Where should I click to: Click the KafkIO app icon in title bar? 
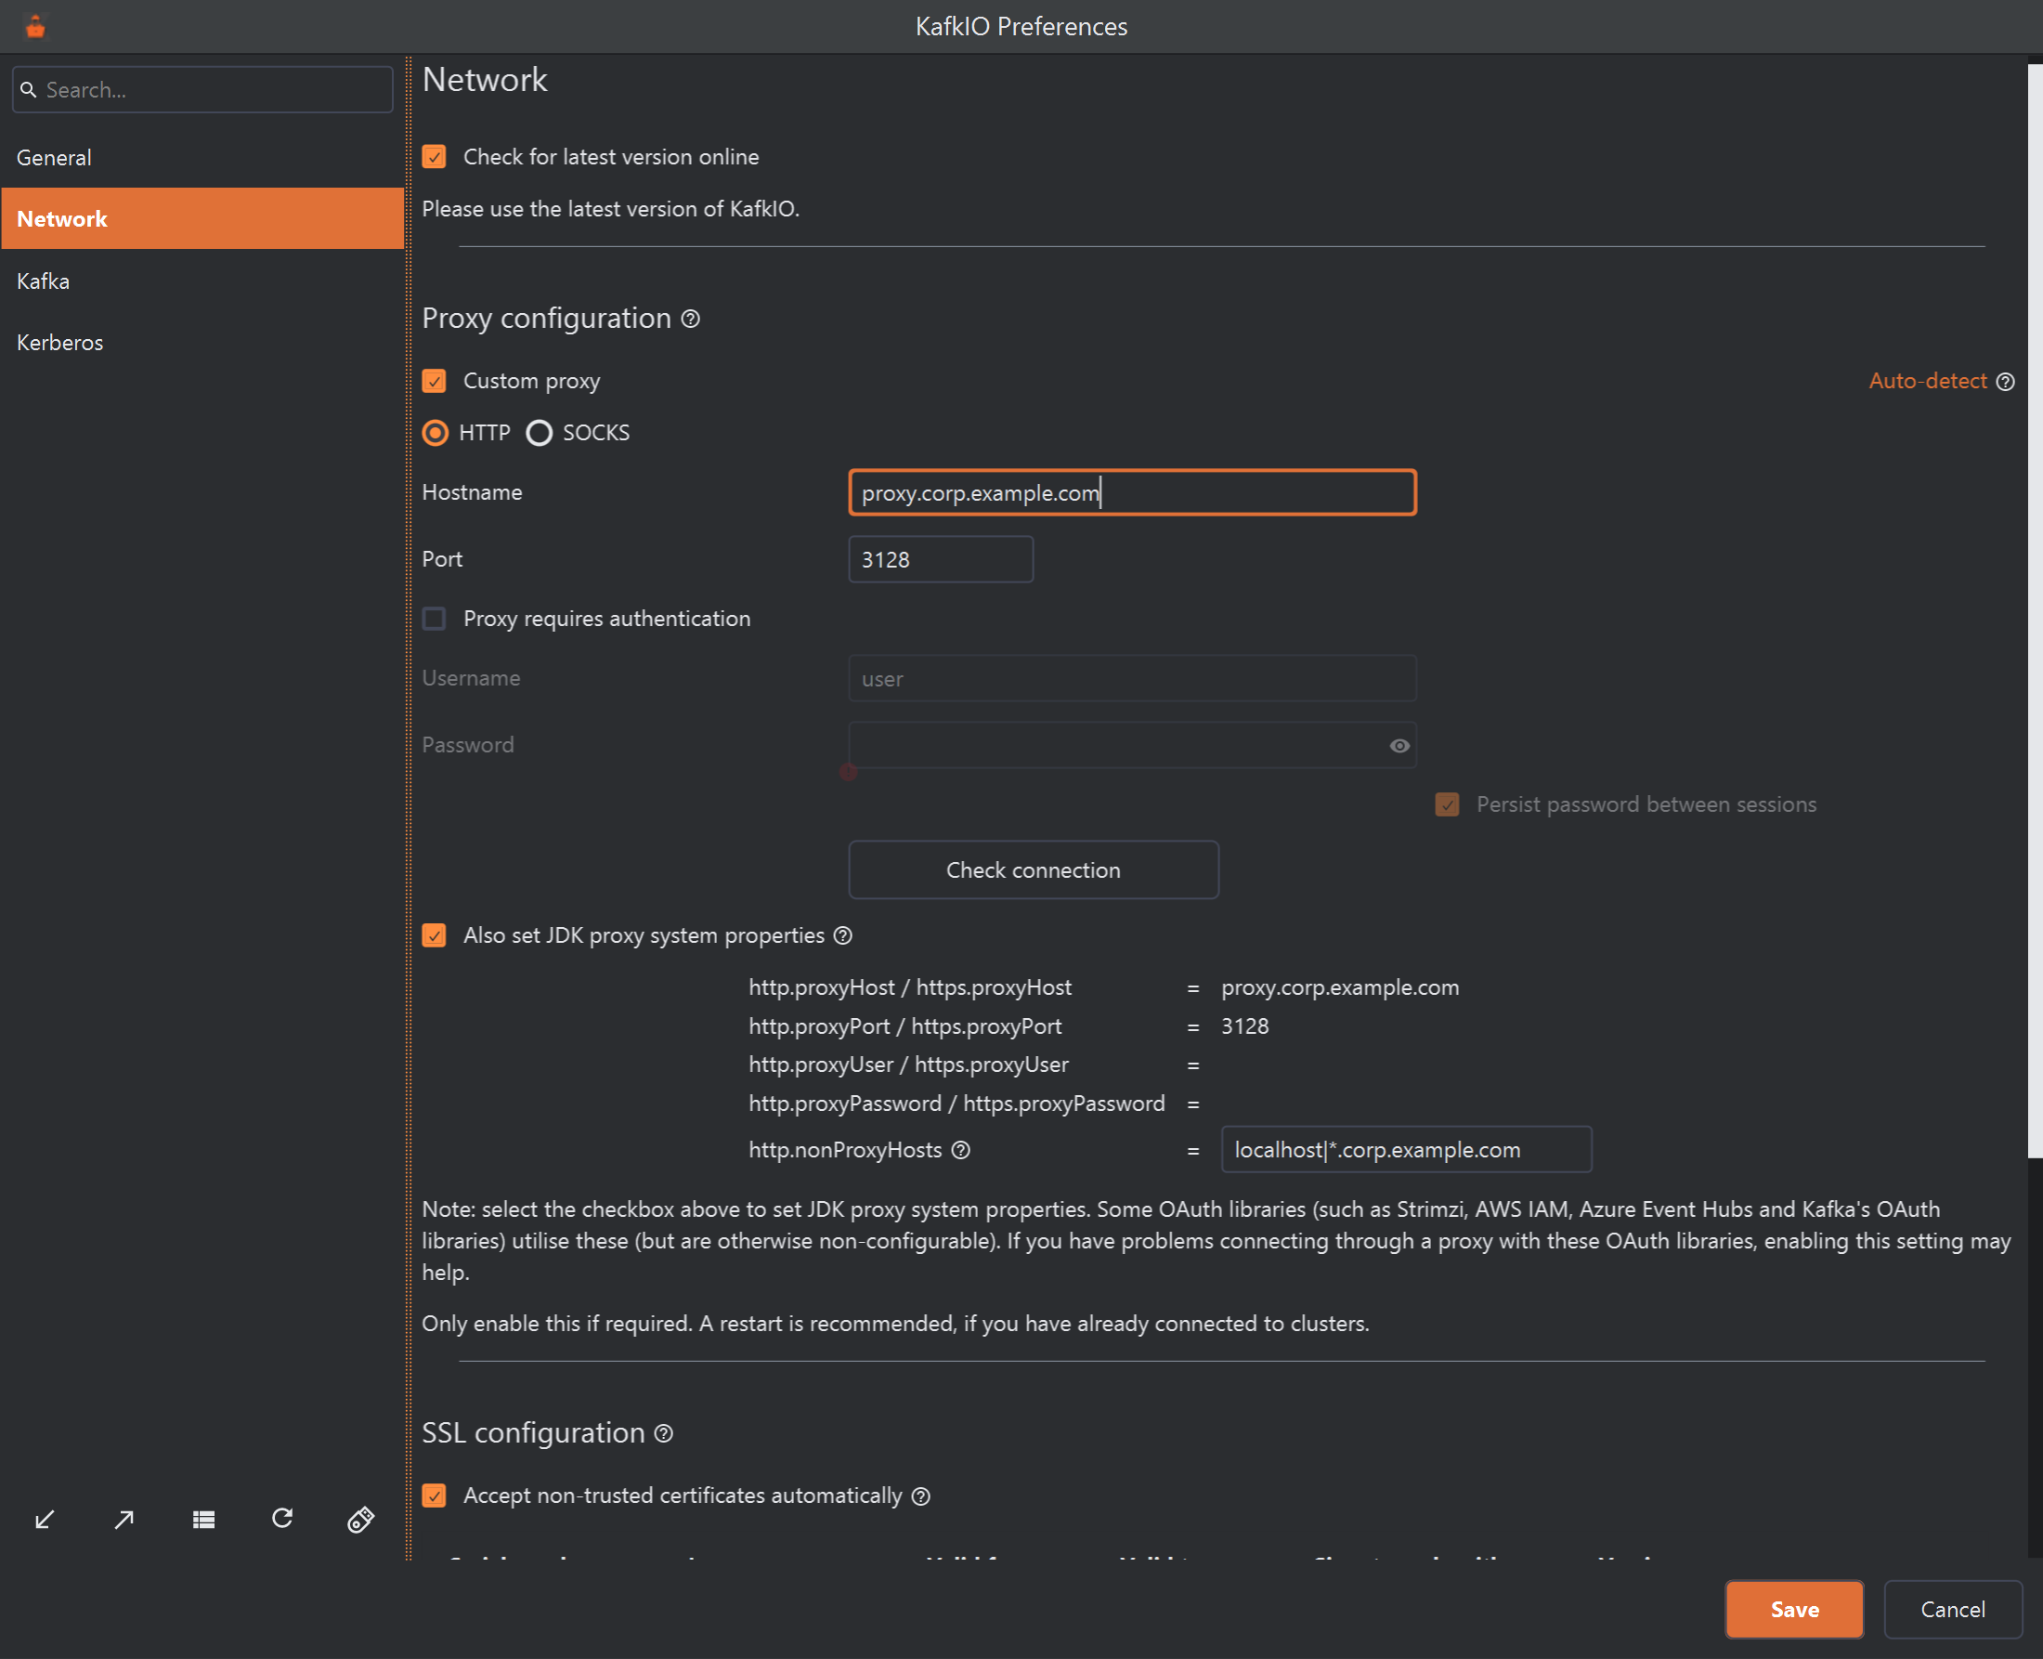[x=35, y=27]
